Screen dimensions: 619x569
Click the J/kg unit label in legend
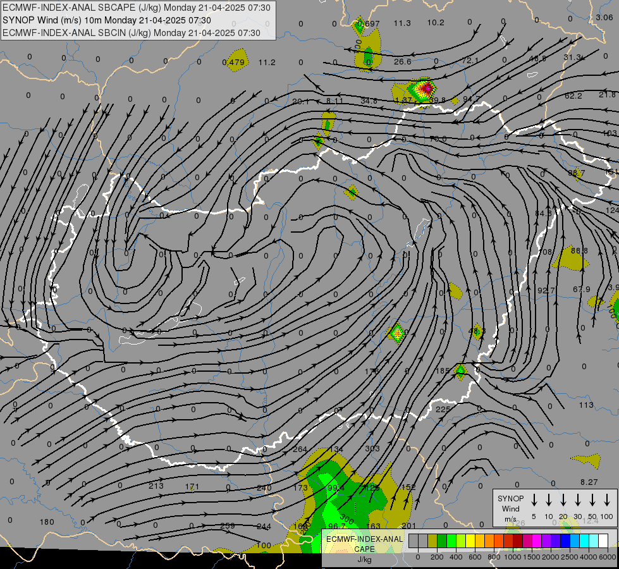tap(364, 560)
